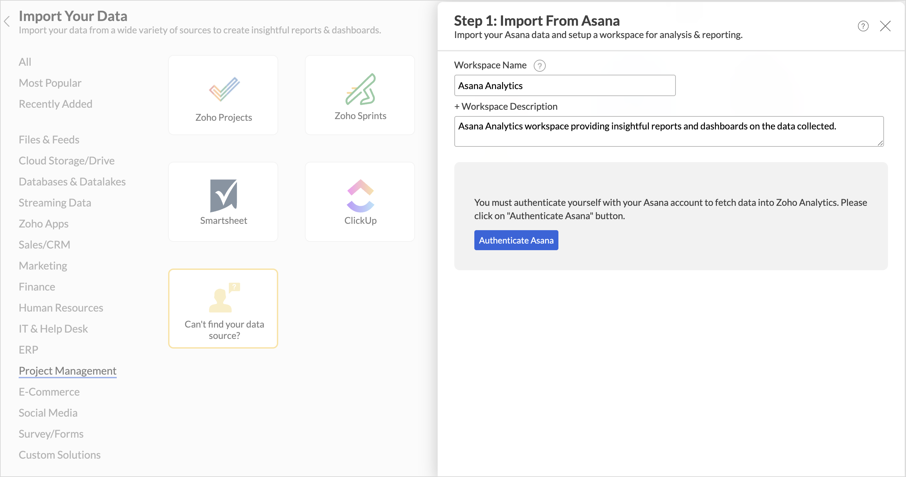The height and width of the screenshot is (477, 906).
Task: Close the Import From Asana panel
Action: (x=885, y=26)
